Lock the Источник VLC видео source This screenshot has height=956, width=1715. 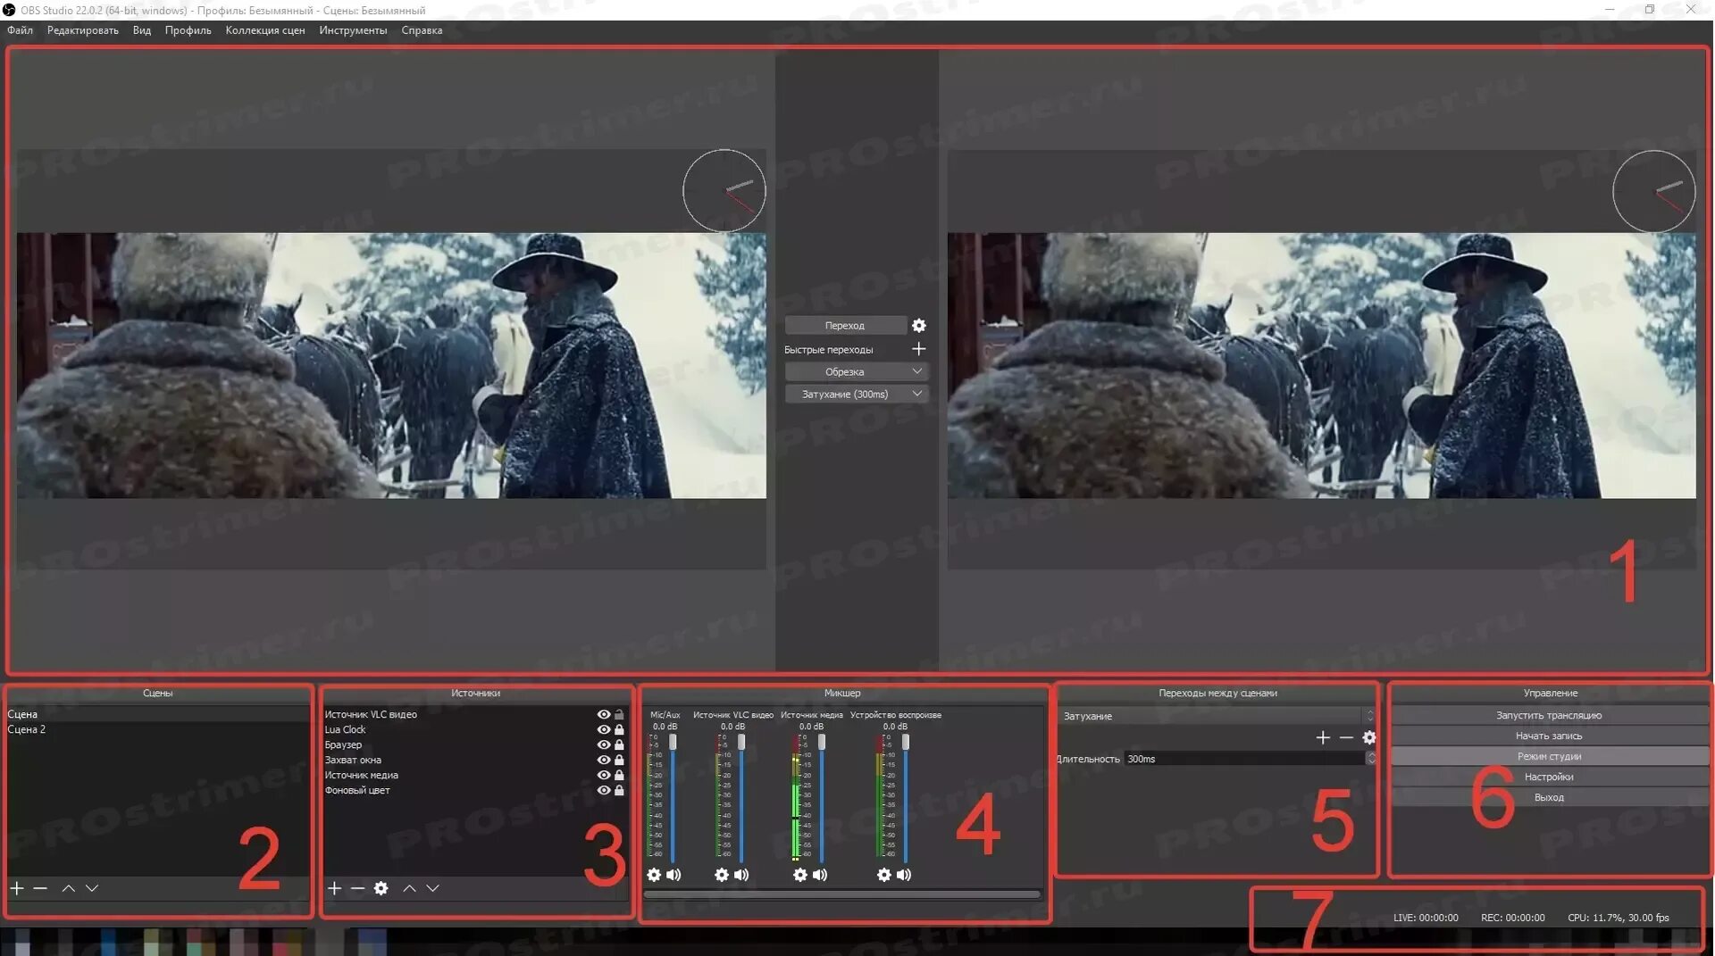619,715
